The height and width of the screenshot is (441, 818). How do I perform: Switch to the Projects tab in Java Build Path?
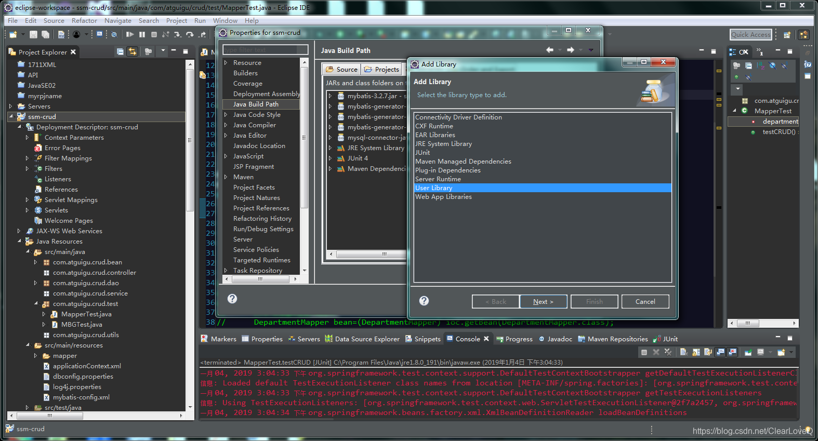(x=381, y=69)
